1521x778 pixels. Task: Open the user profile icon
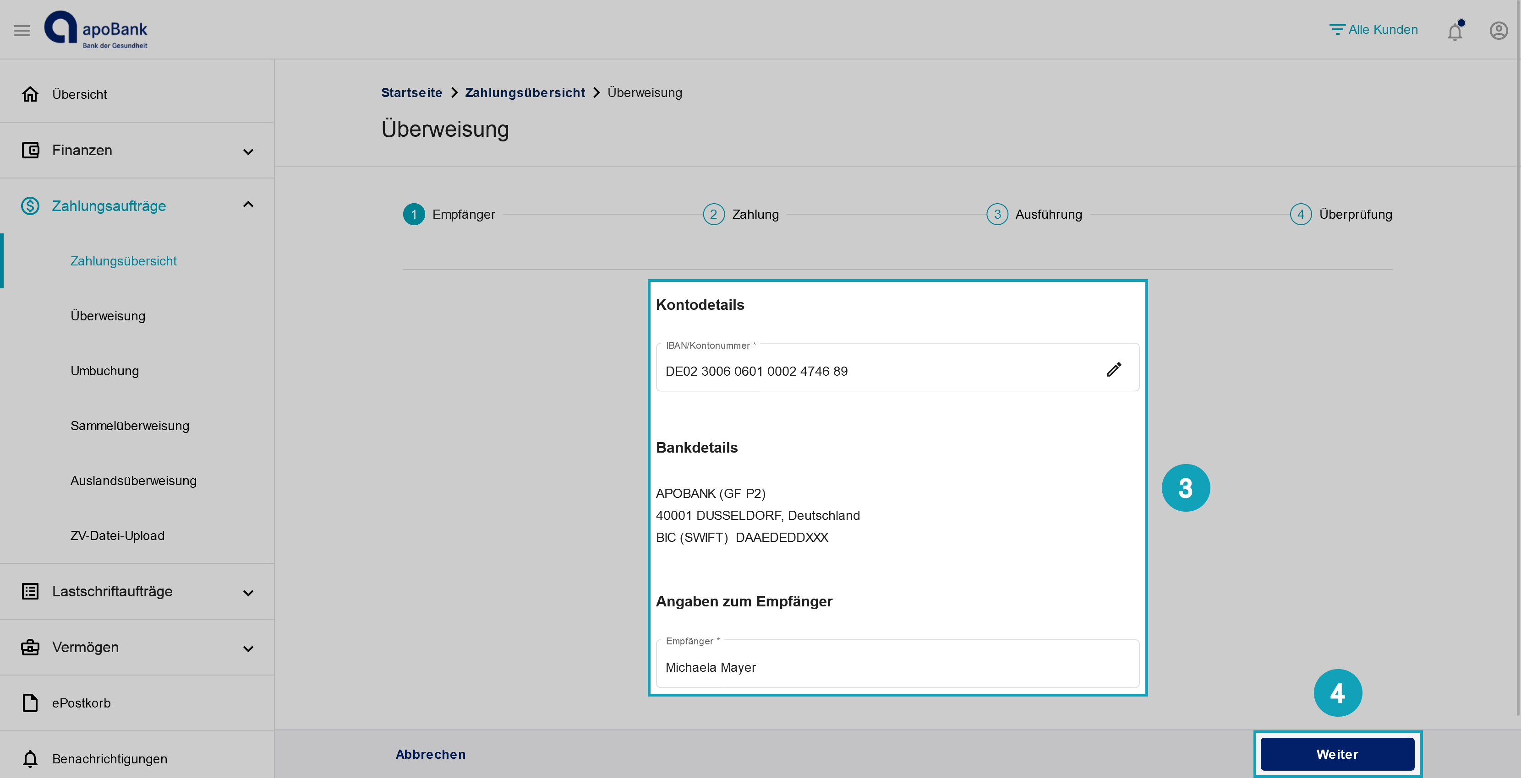(1499, 31)
